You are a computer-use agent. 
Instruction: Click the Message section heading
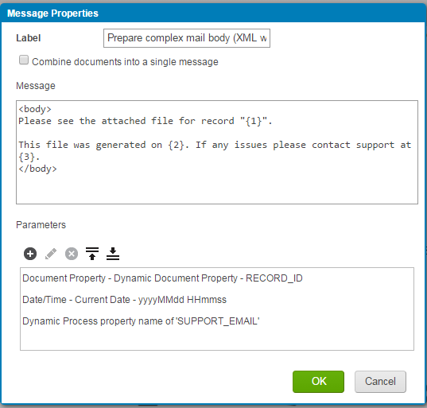point(36,86)
